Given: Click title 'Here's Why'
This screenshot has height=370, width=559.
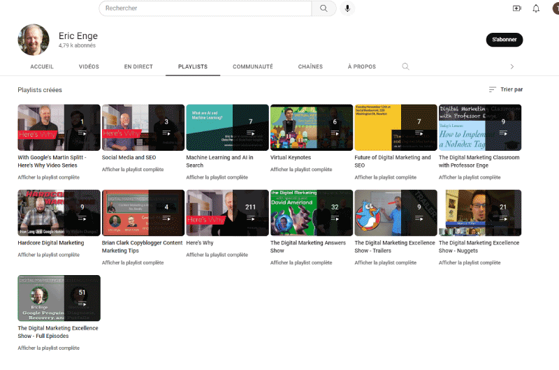Looking at the screenshot, I should click(200, 243).
